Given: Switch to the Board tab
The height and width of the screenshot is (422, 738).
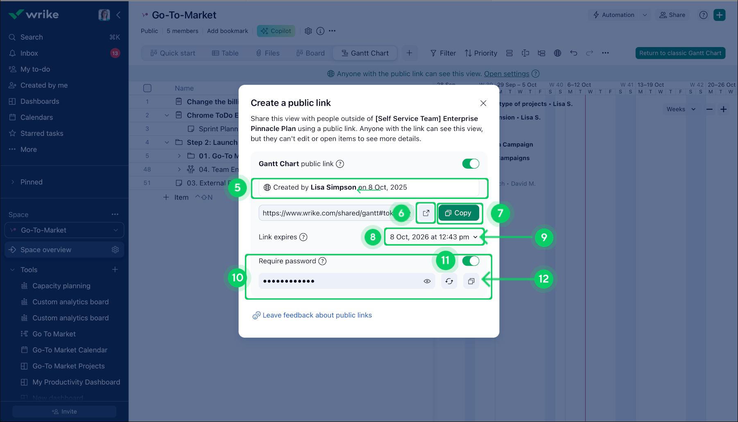Looking at the screenshot, I should tap(310, 53).
